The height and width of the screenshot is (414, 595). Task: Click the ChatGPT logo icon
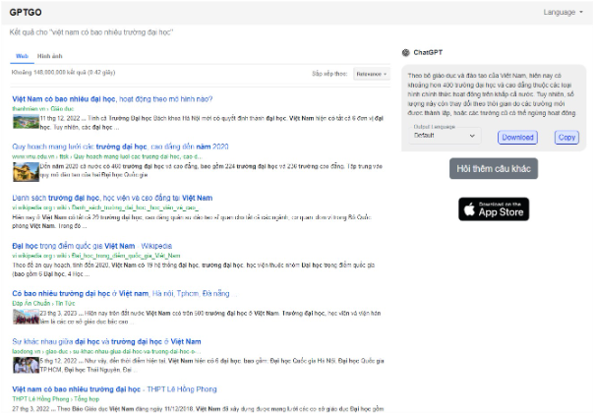[x=406, y=52]
